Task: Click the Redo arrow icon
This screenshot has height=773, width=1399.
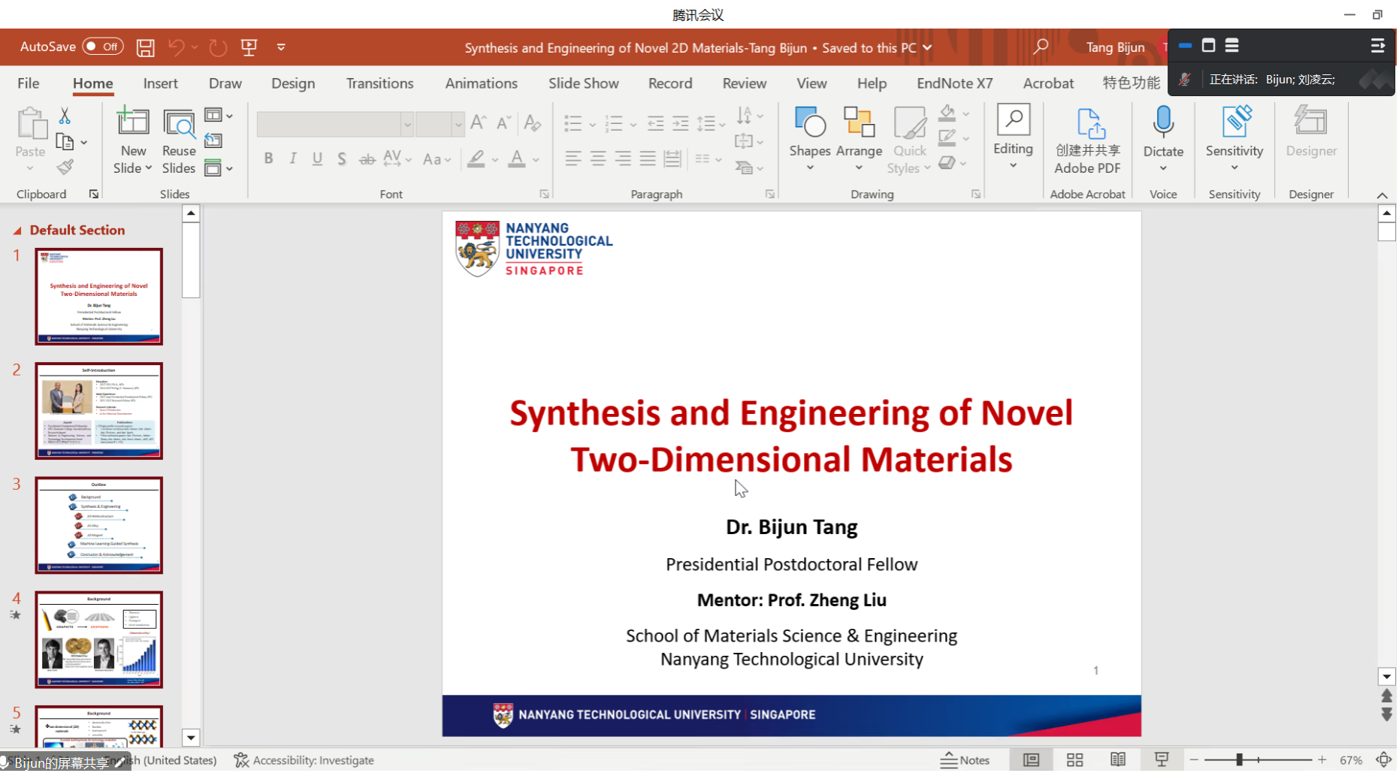Action: click(x=218, y=47)
